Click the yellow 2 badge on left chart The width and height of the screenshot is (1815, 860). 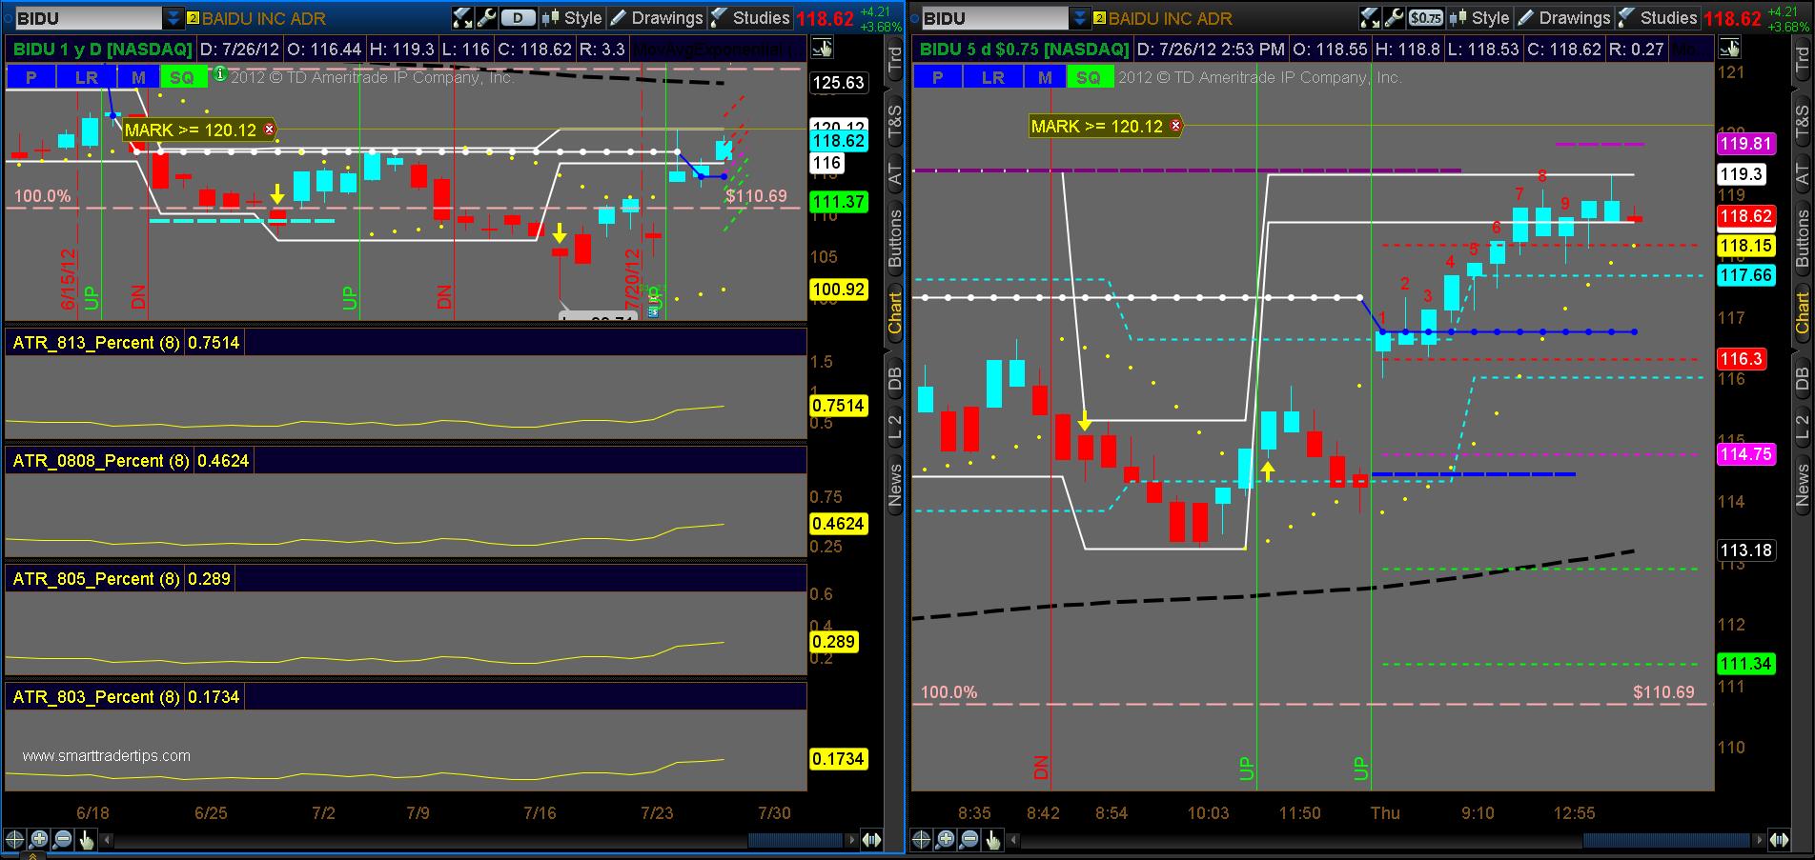coord(193,18)
